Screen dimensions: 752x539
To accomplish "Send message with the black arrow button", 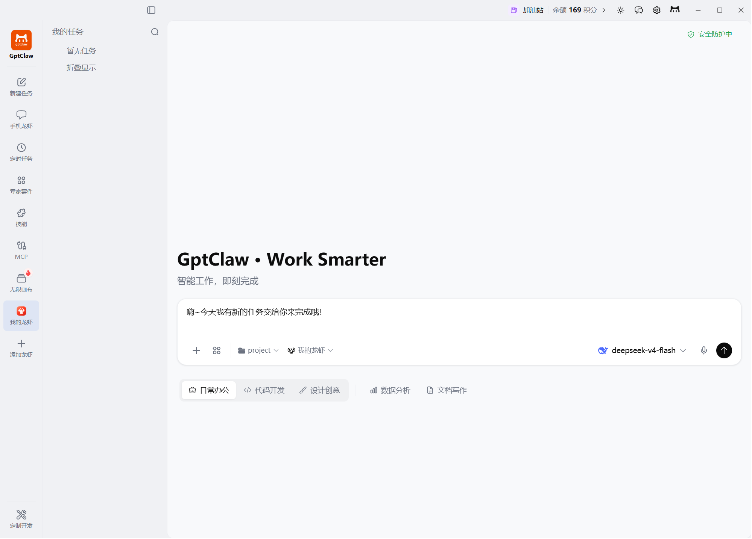I will (x=724, y=350).
